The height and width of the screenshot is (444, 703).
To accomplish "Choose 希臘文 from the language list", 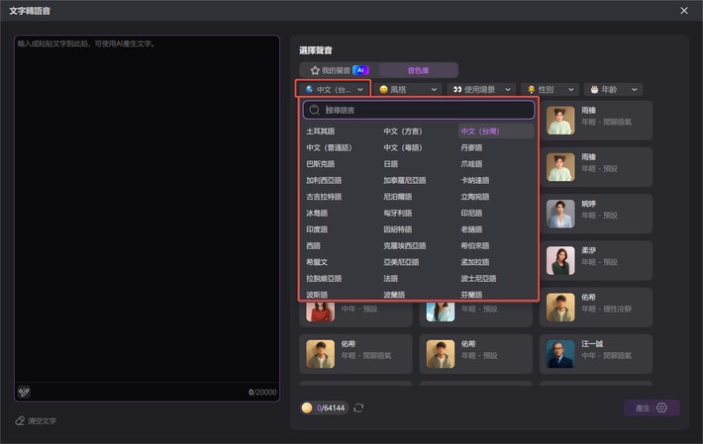I will click(317, 262).
